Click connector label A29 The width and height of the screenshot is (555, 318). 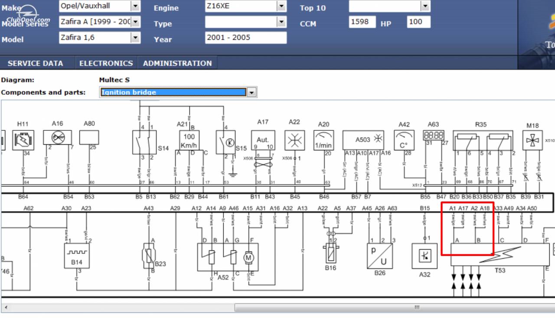pos(175,208)
